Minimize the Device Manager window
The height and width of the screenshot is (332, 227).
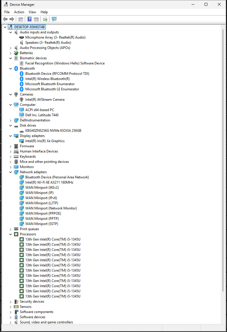(x=193, y=4)
